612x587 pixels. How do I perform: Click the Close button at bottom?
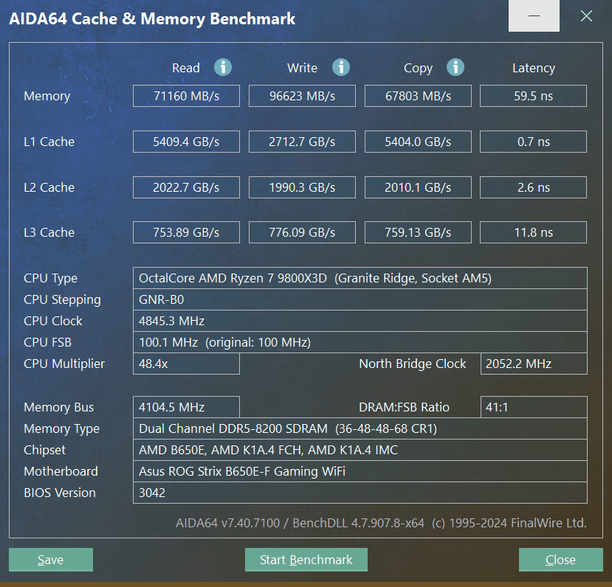(x=560, y=560)
